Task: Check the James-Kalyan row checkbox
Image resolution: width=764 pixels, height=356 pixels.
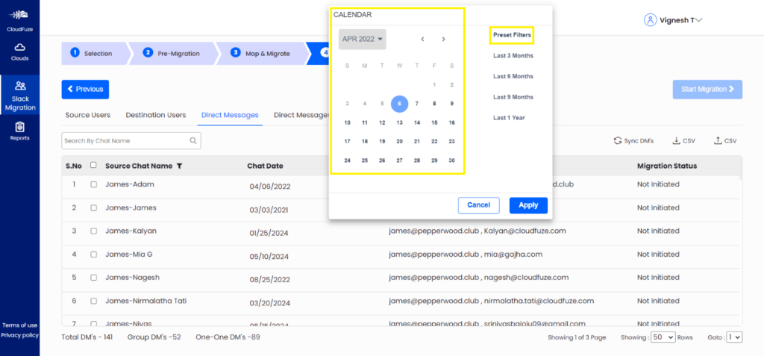Action: coord(93,231)
